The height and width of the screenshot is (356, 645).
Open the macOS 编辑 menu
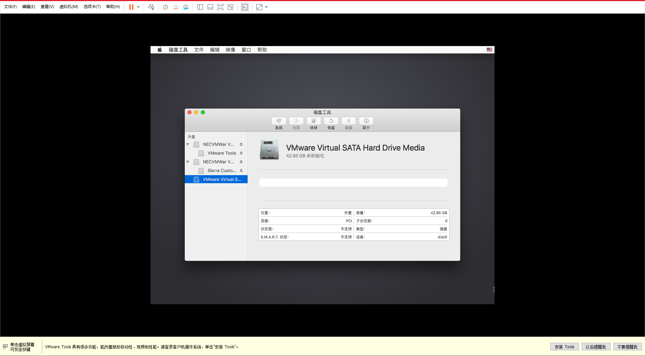215,50
